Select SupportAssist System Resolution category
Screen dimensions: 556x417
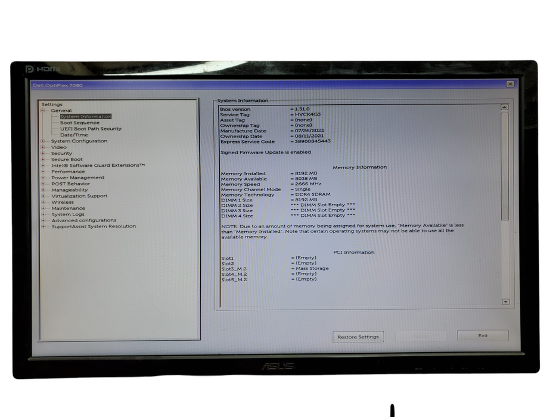pyautogui.click(x=94, y=226)
